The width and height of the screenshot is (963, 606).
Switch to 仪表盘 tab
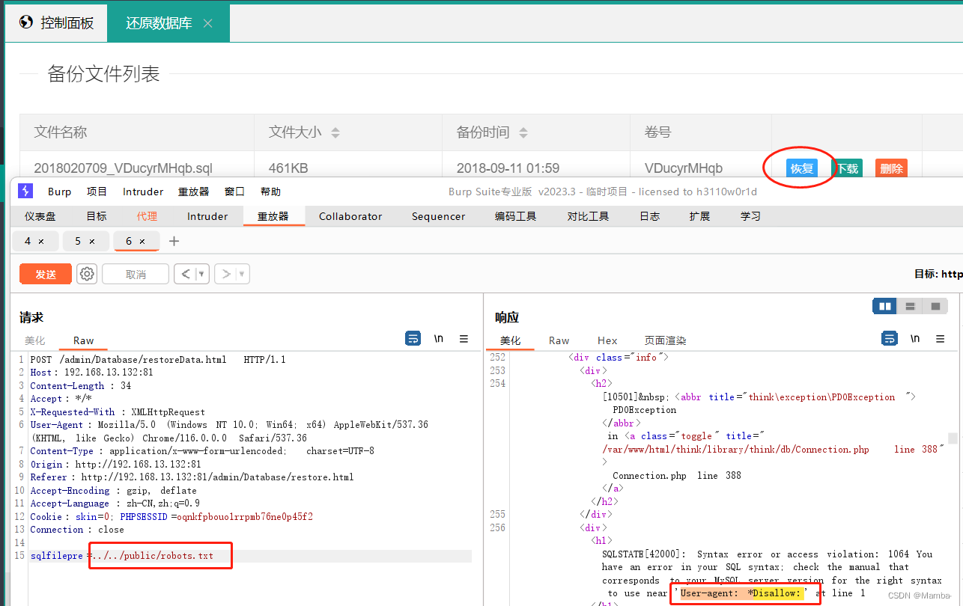(40, 216)
